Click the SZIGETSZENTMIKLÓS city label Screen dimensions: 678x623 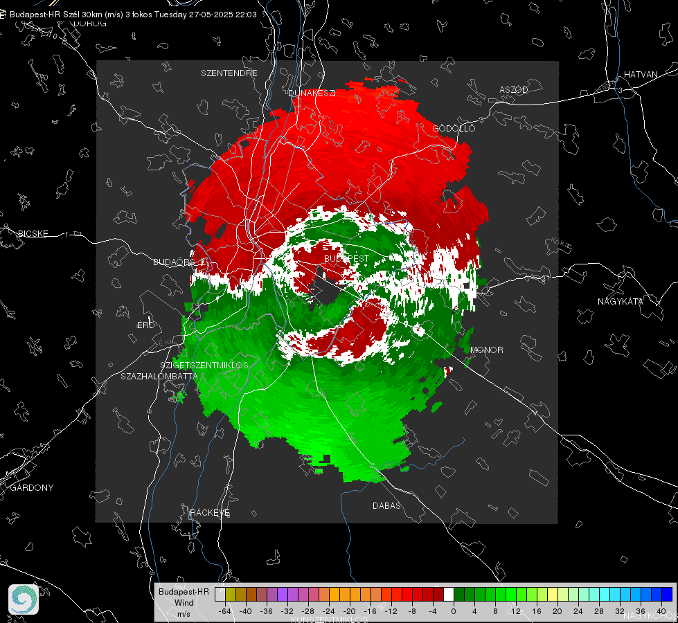click(x=204, y=365)
